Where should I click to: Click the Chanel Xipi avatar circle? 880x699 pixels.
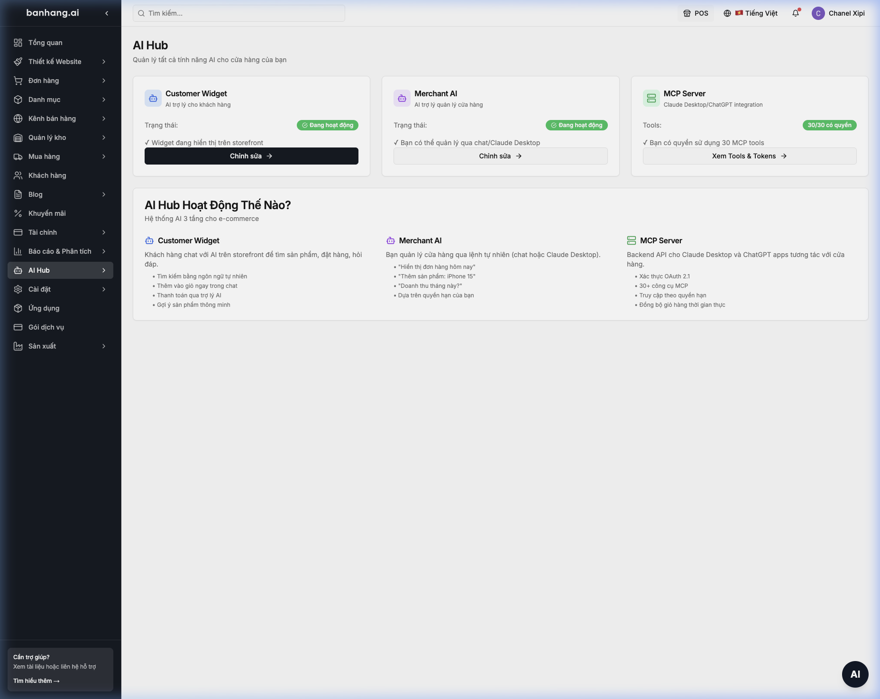pyautogui.click(x=818, y=13)
